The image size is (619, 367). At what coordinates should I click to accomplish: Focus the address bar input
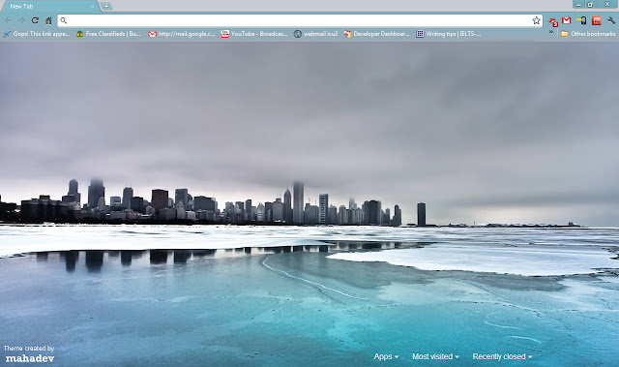coord(299,20)
